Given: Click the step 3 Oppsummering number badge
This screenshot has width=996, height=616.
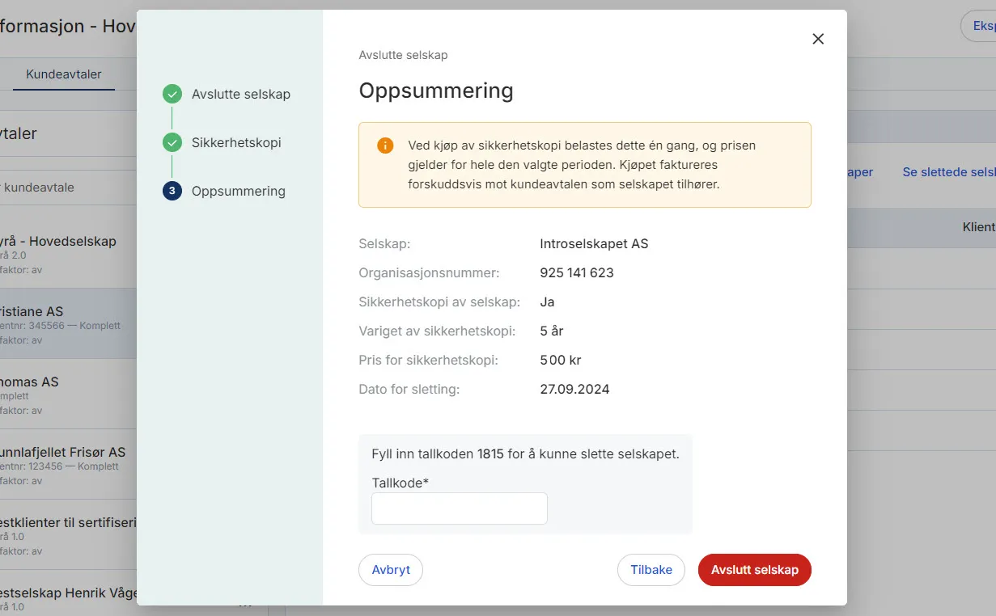Looking at the screenshot, I should click(172, 192).
